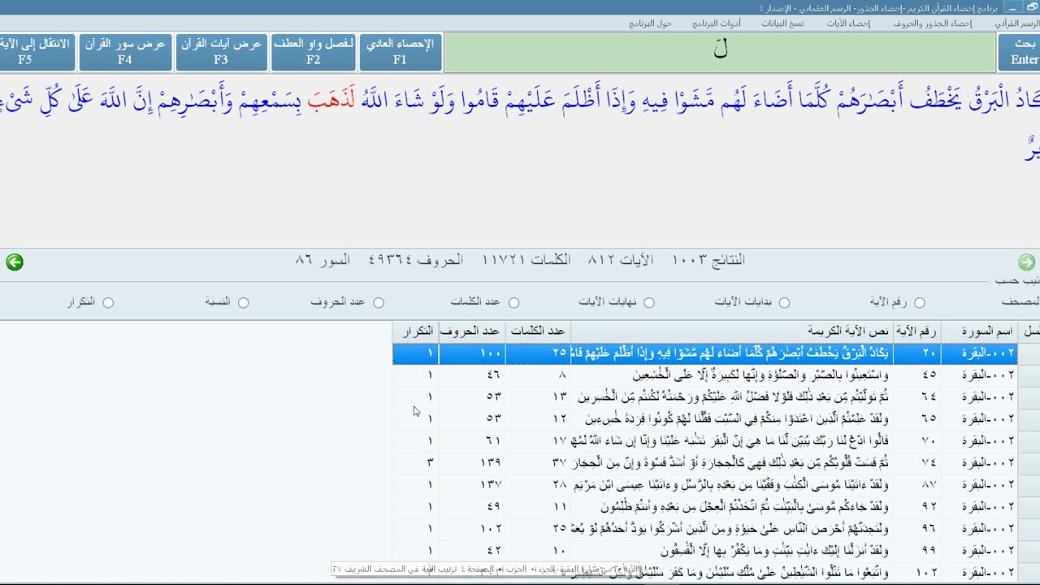Click the اسم السورة column header
Screen dimensions: 1040x585
[x=980, y=331]
